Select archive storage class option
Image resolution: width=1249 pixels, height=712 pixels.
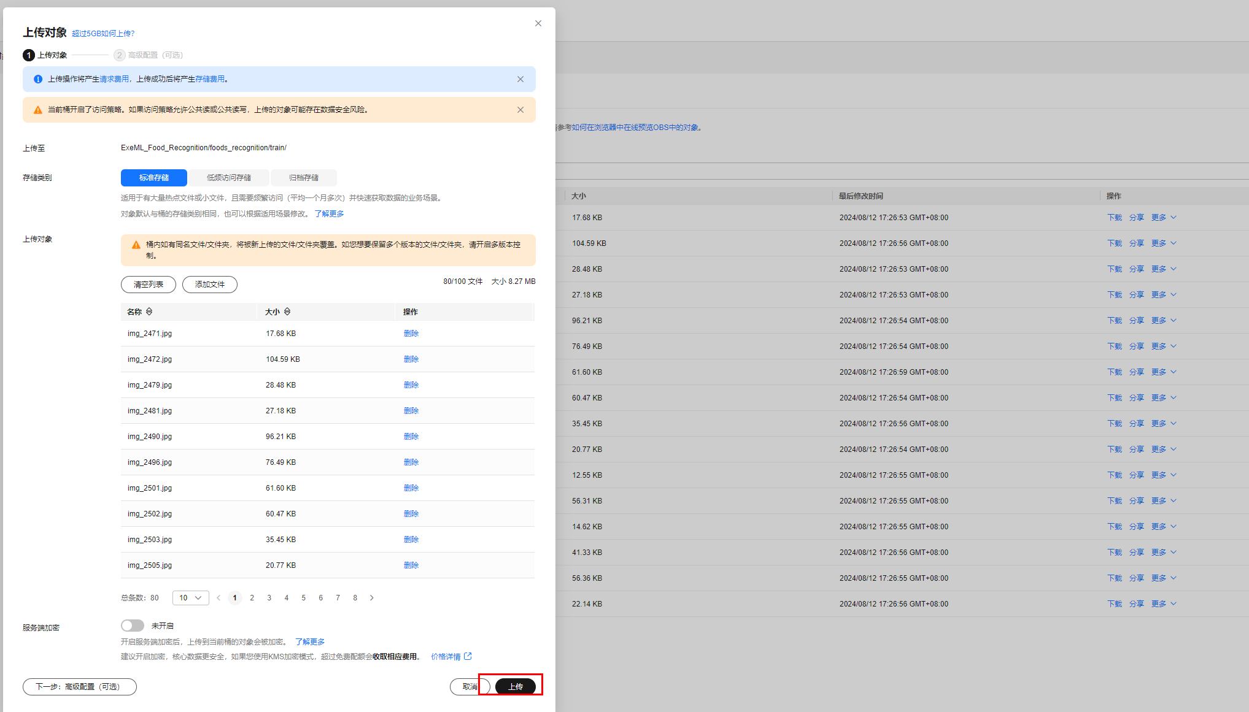(x=304, y=178)
